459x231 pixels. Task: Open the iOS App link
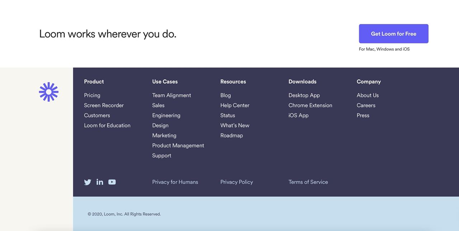[x=298, y=115]
